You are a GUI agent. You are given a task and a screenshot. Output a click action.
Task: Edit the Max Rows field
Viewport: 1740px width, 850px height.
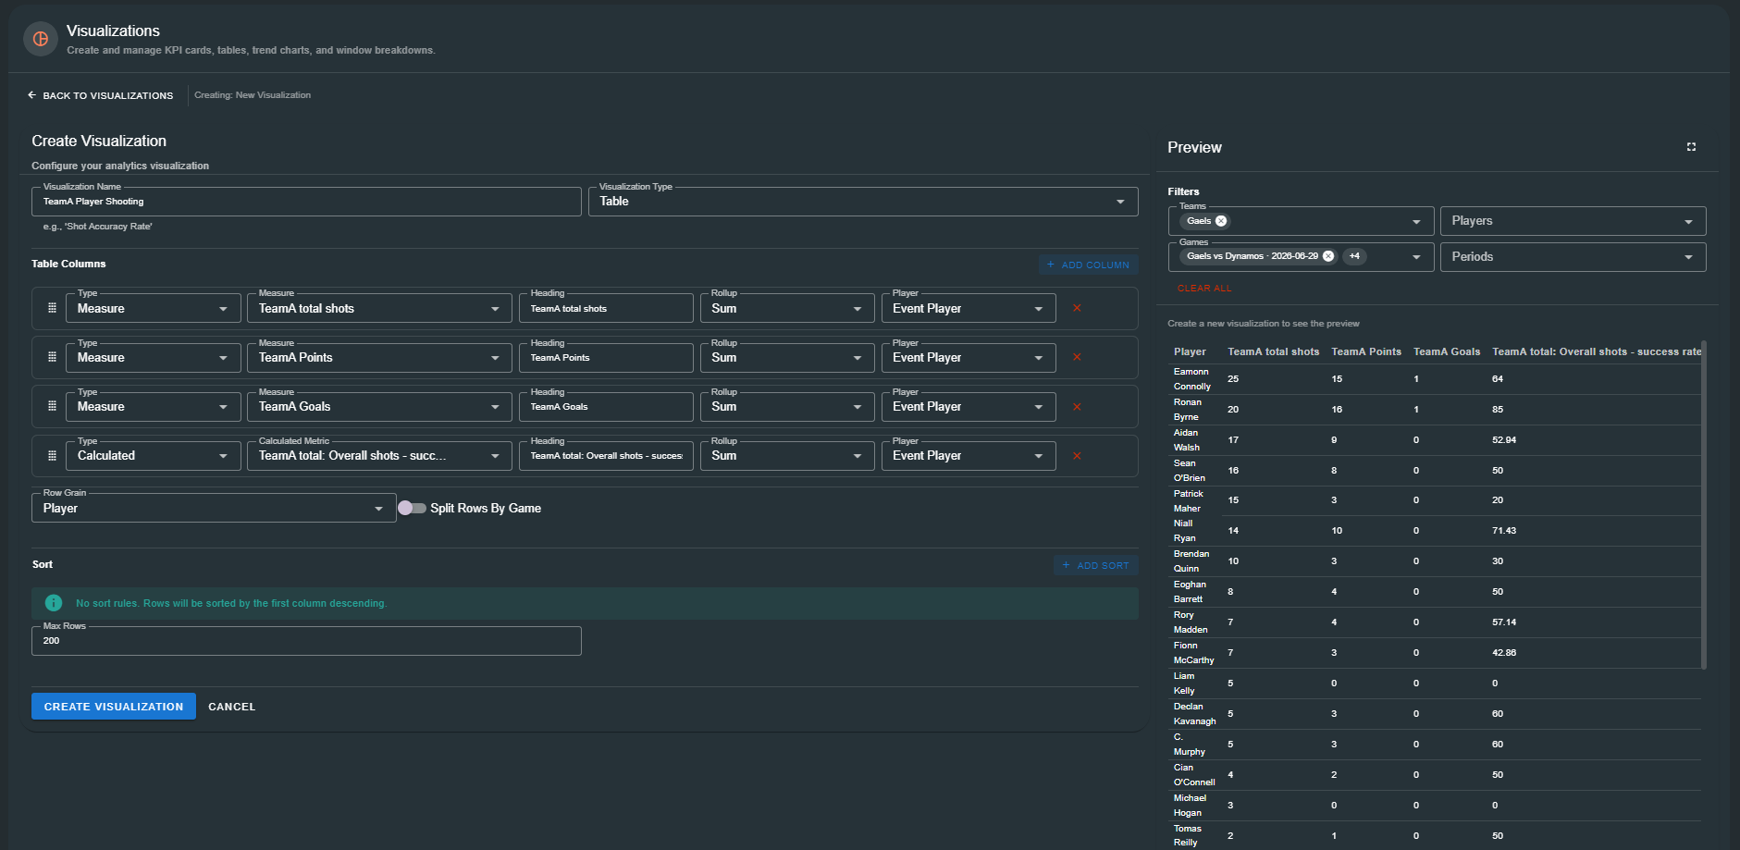[x=306, y=641]
